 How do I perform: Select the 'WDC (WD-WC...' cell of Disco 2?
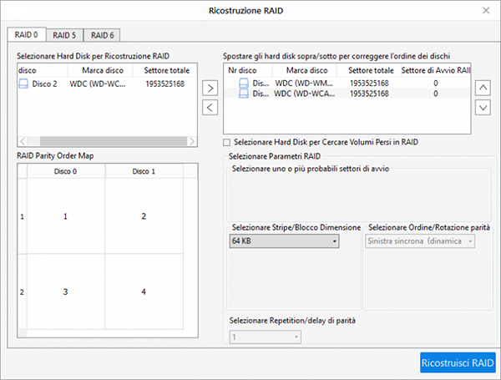point(98,84)
